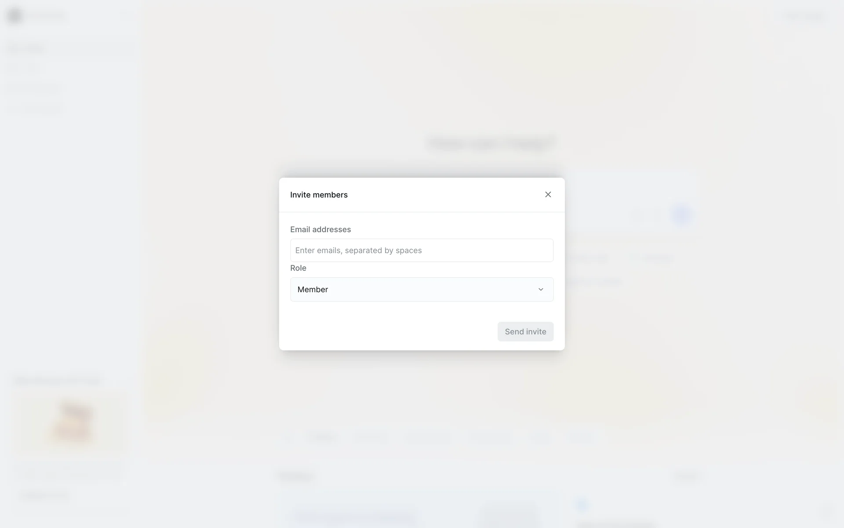Click the blurred text button at top-right corner
The image size is (844, 528).
click(x=804, y=16)
